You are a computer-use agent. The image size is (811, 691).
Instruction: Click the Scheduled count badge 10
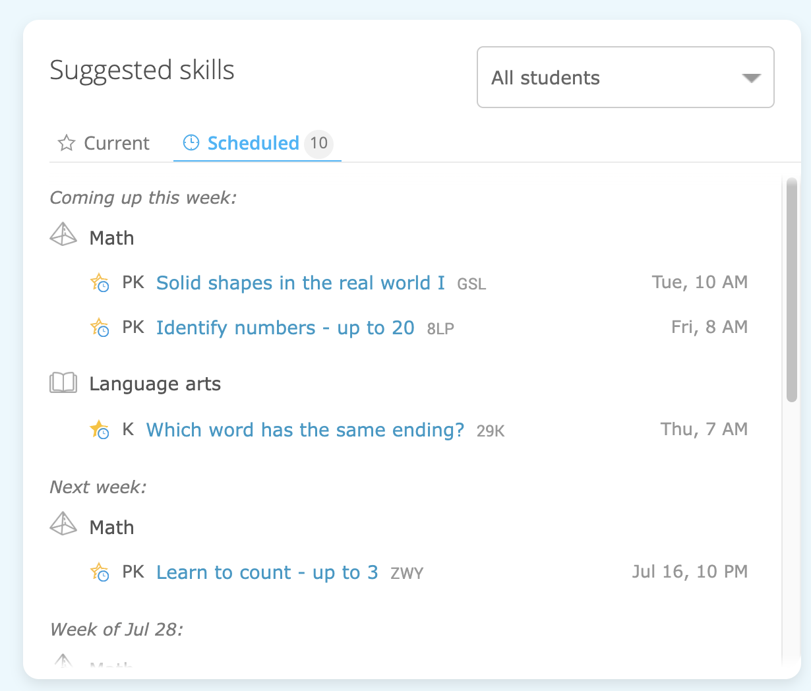[x=318, y=143]
